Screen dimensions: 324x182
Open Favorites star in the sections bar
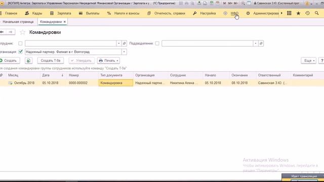click(298, 13)
